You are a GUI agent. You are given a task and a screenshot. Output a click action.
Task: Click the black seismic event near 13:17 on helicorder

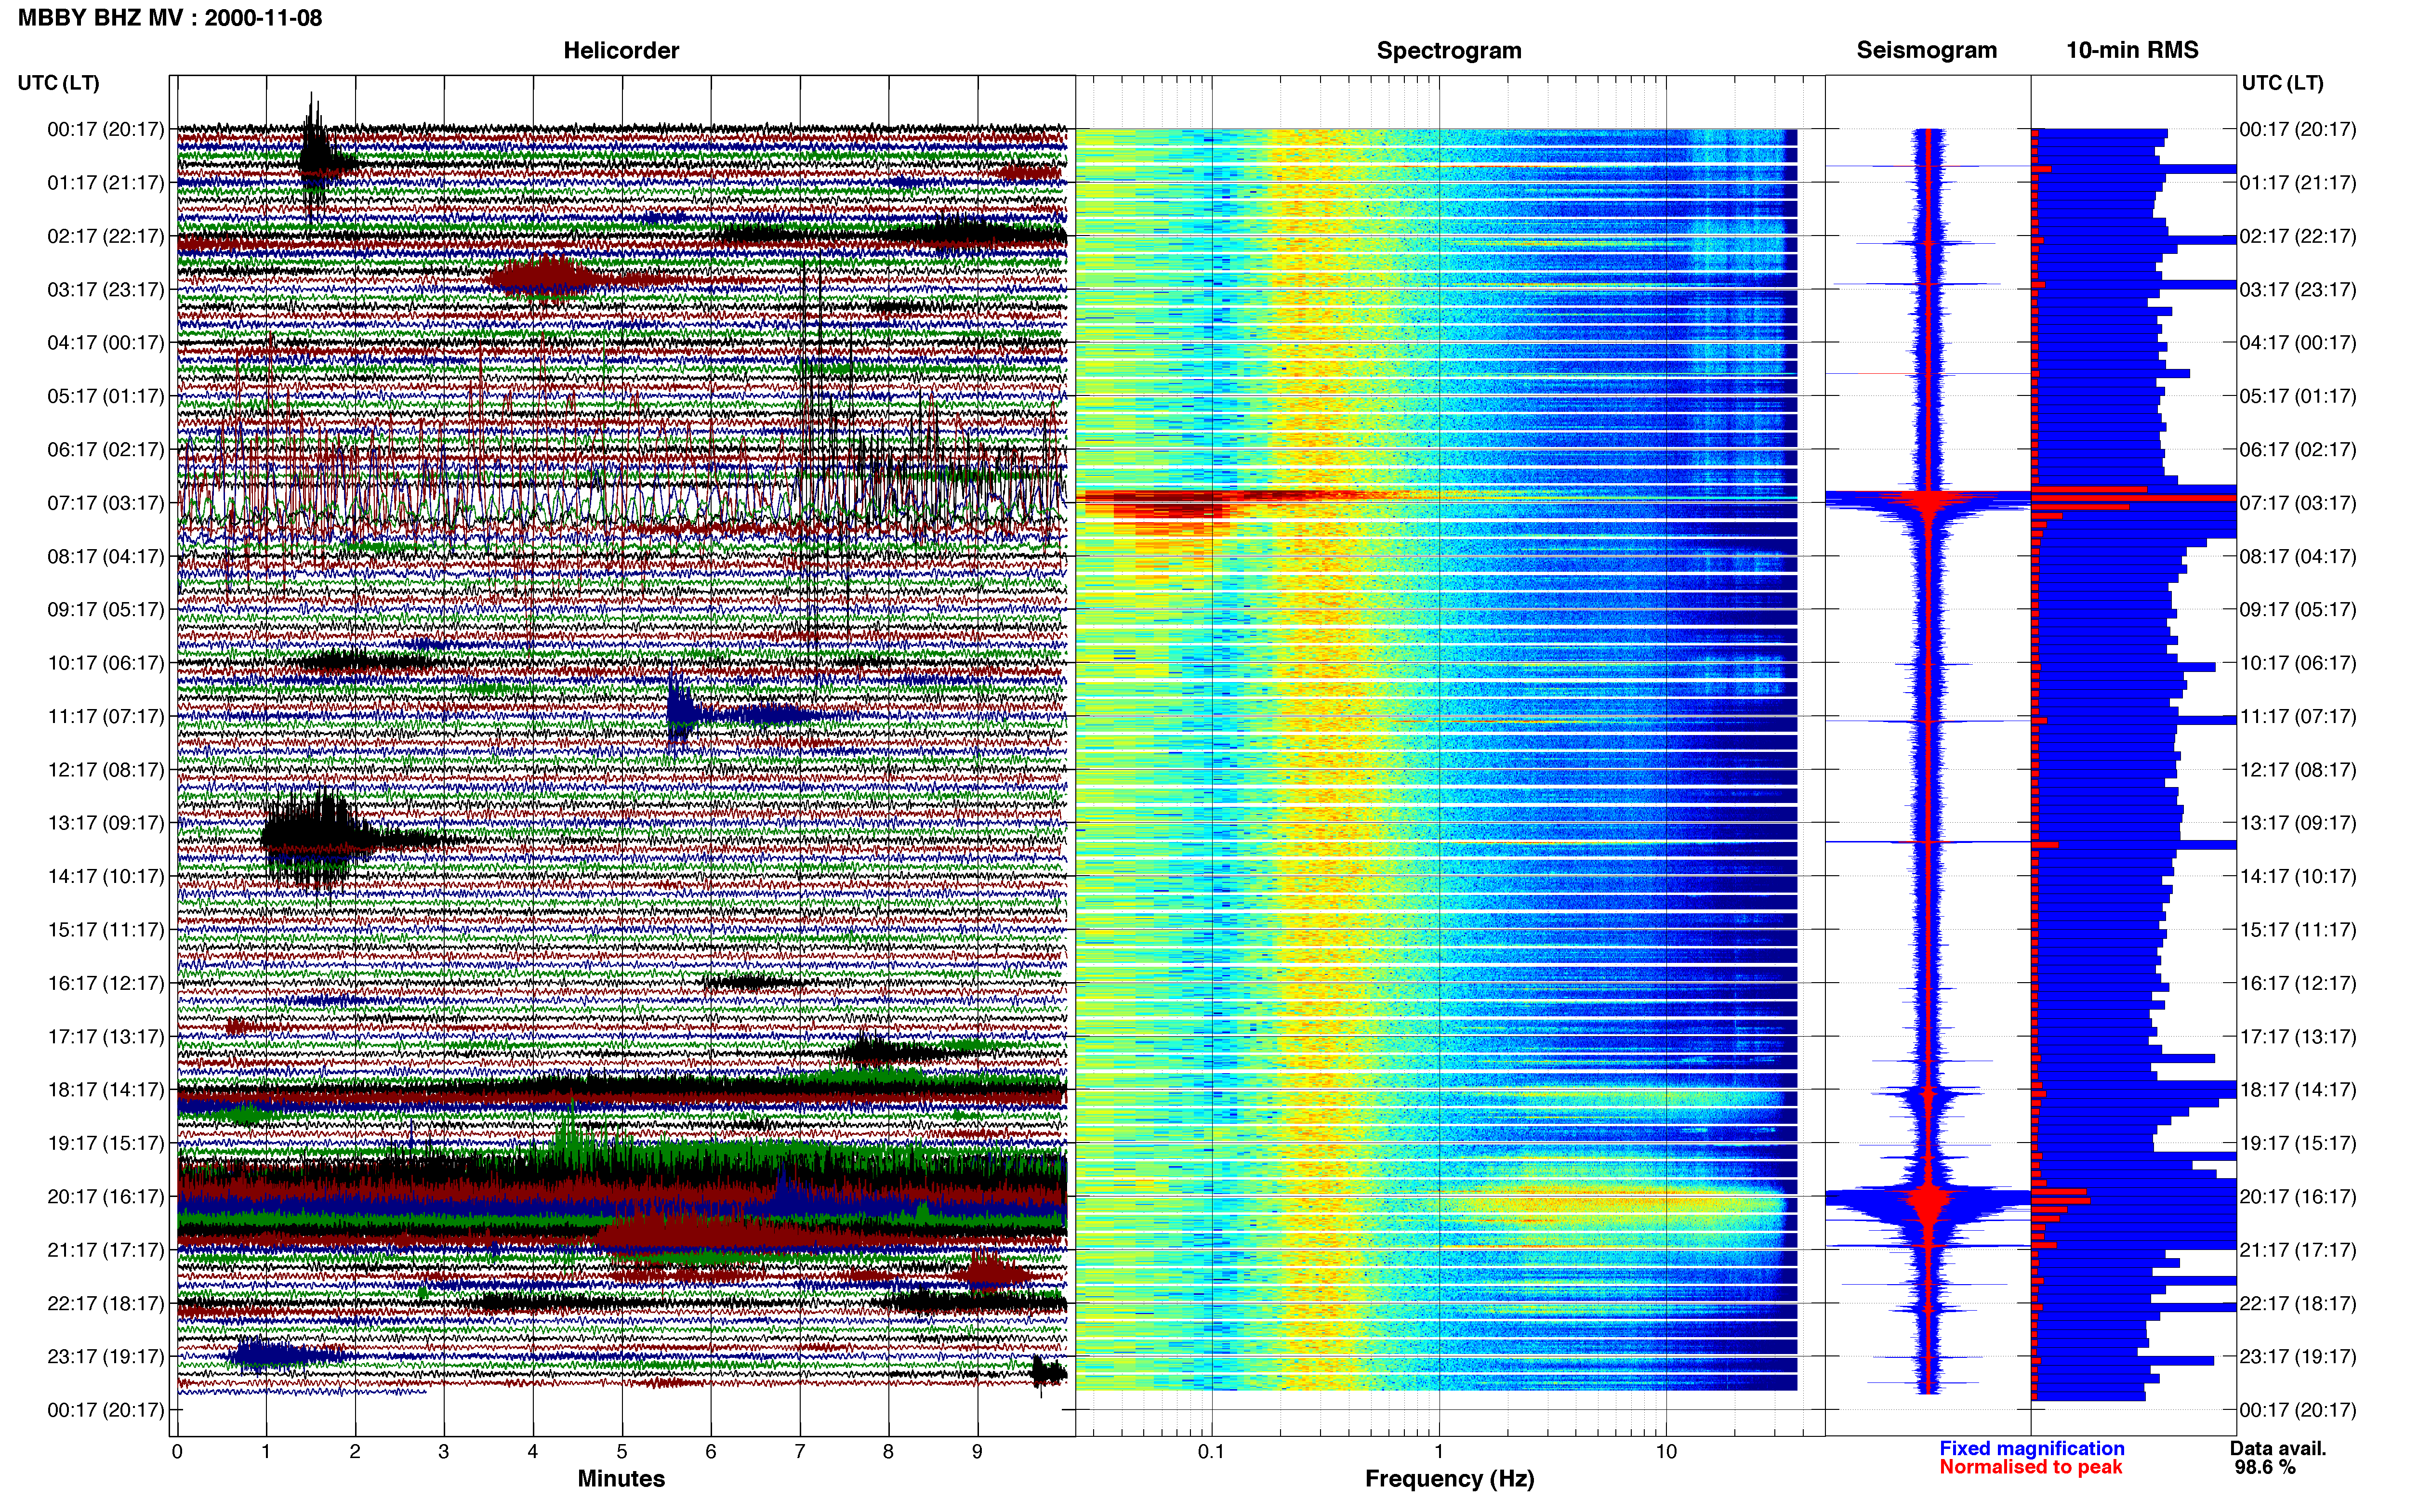(320, 838)
